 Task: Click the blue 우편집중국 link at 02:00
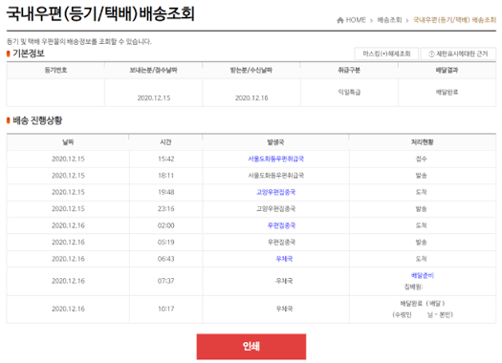coord(281,225)
